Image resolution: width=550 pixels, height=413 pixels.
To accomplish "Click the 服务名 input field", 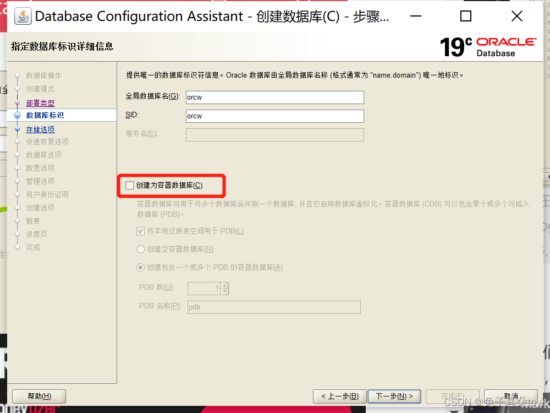I will pyautogui.click(x=275, y=135).
